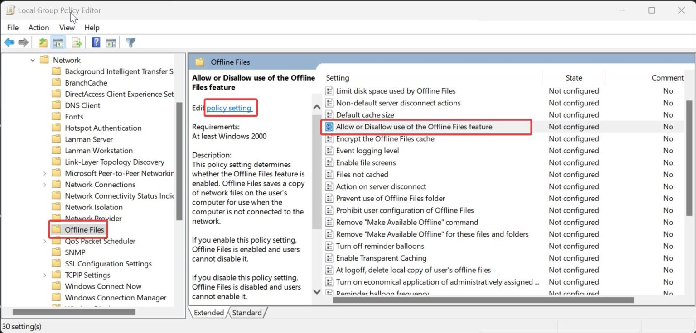
Task: Open the Action menu
Action: tap(39, 28)
